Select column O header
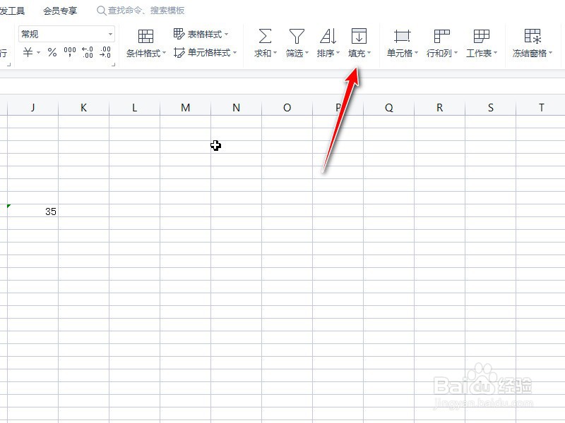This screenshot has height=423, width=565. [287, 108]
